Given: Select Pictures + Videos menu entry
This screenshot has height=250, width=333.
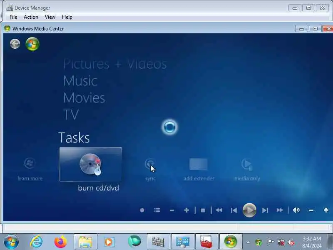Looking at the screenshot, I should click(115, 64).
